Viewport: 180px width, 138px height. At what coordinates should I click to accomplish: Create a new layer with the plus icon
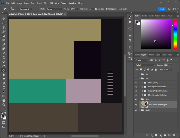[170, 135]
